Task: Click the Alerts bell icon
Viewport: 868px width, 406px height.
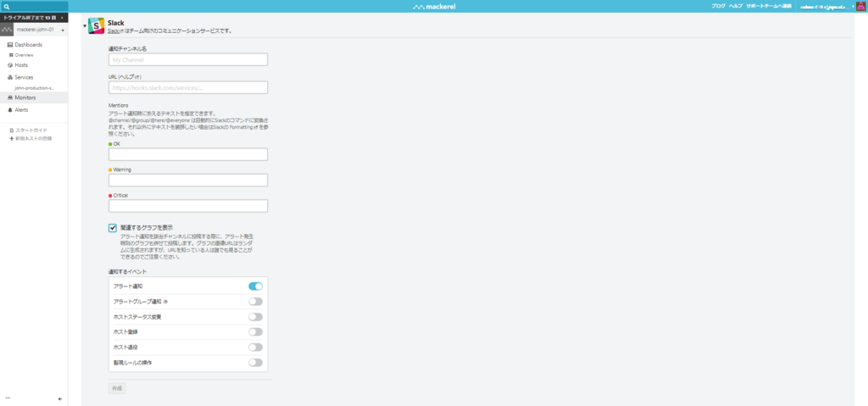Action: [10, 110]
